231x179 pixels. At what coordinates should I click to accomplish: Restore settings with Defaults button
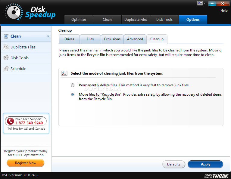tap(173, 164)
